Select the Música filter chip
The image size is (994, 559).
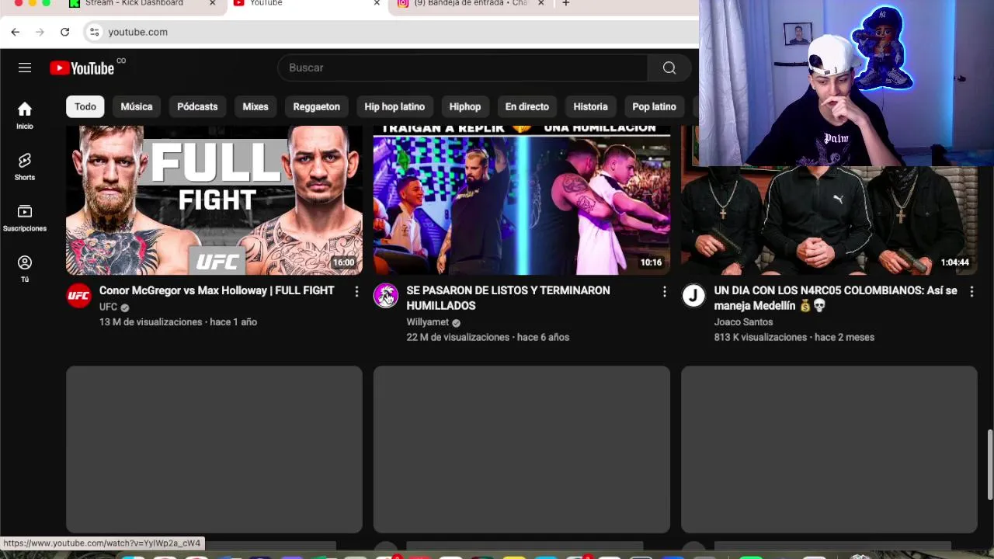(137, 106)
